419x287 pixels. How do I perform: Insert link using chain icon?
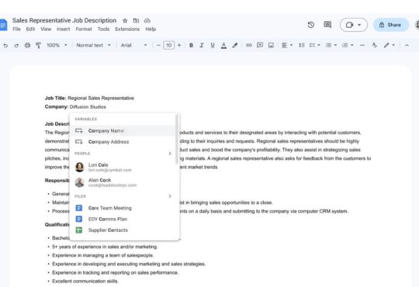pos(248,45)
